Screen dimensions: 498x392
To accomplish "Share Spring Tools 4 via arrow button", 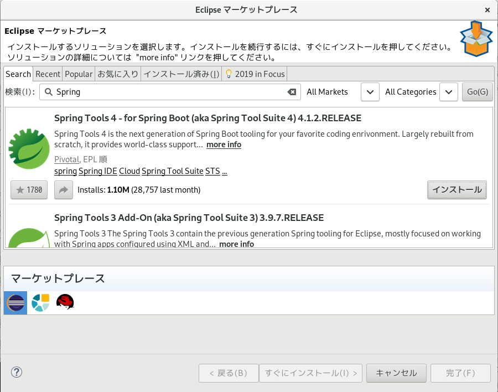I will click(64, 190).
